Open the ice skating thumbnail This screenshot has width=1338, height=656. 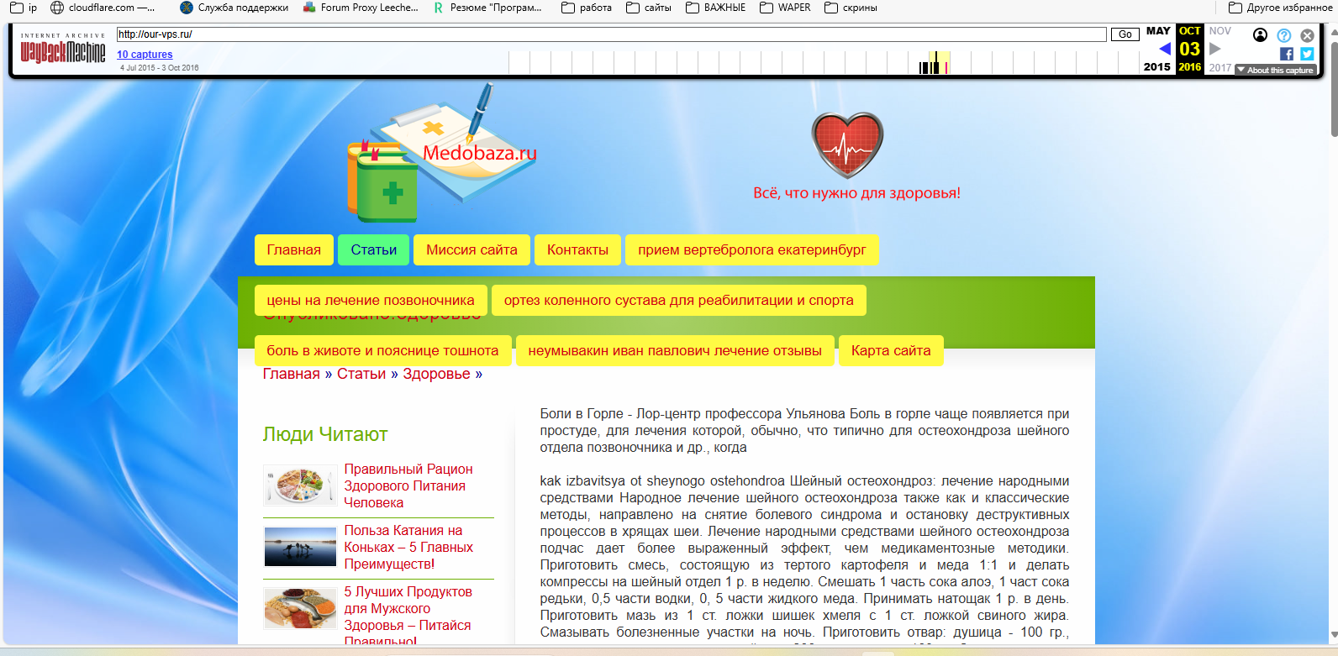[x=300, y=547]
